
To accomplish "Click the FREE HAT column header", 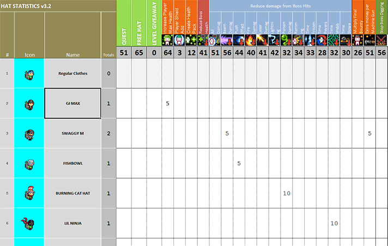I will coord(139,23).
